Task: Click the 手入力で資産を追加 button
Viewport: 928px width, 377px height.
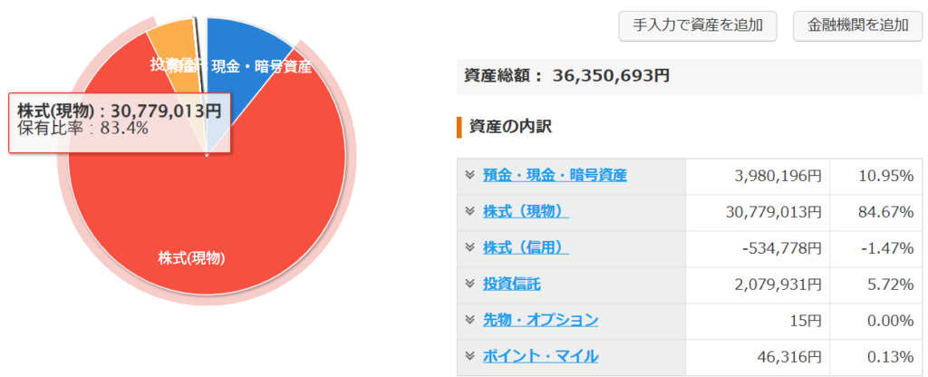Action: coord(697,25)
